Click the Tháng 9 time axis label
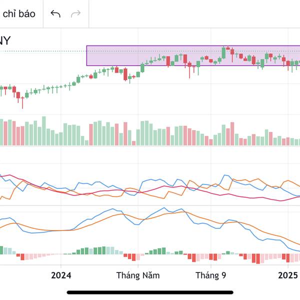This screenshot has height=300, width=300. [x=210, y=275]
